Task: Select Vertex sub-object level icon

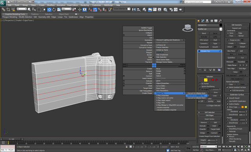Action: 202,80
